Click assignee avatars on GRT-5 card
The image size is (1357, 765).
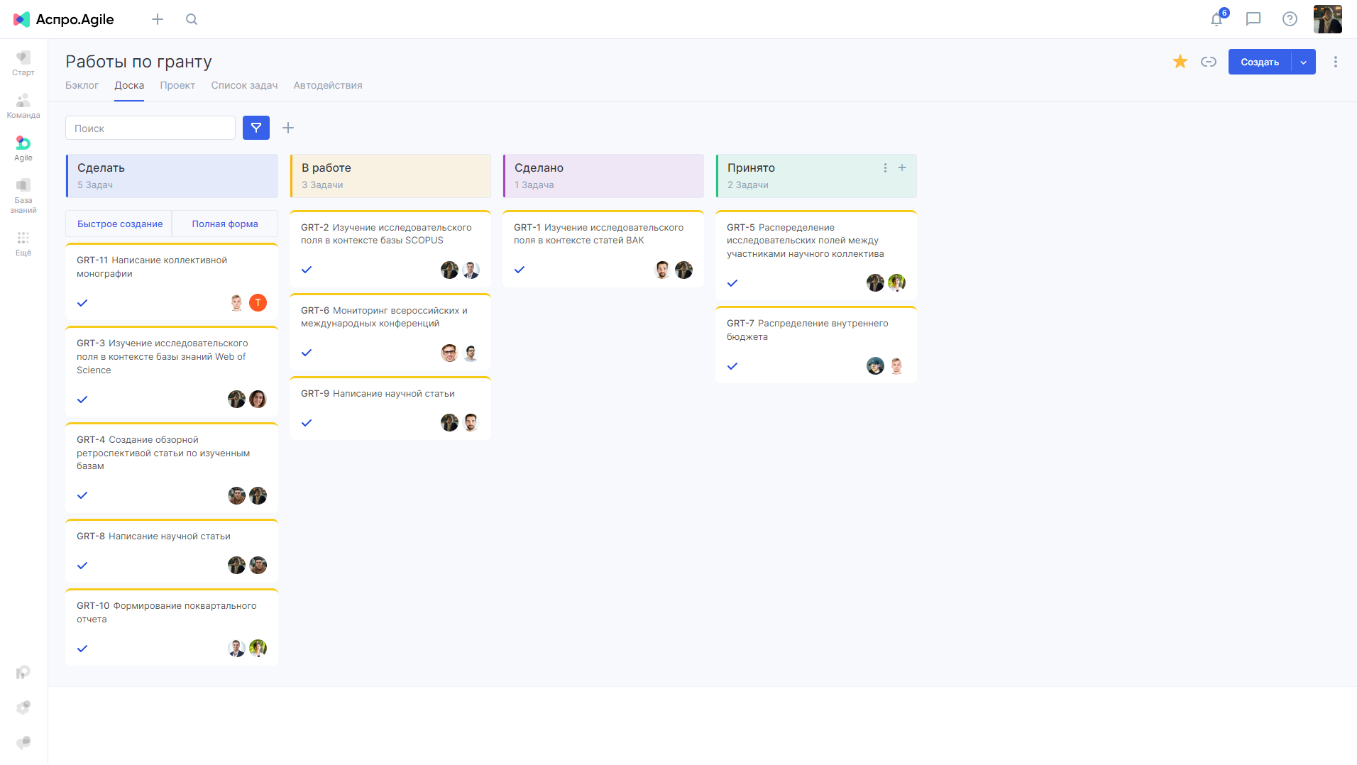click(886, 283)
